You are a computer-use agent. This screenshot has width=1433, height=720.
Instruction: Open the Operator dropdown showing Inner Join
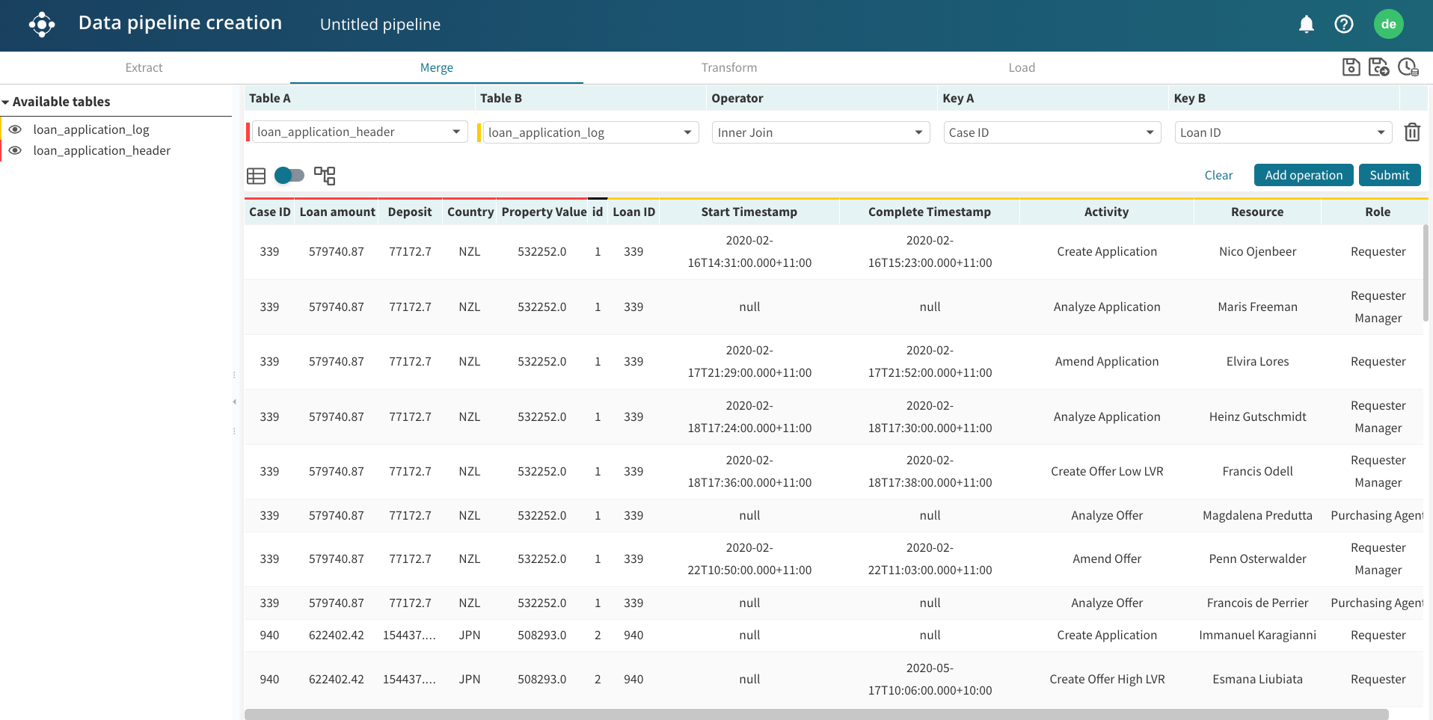[820, 132]
